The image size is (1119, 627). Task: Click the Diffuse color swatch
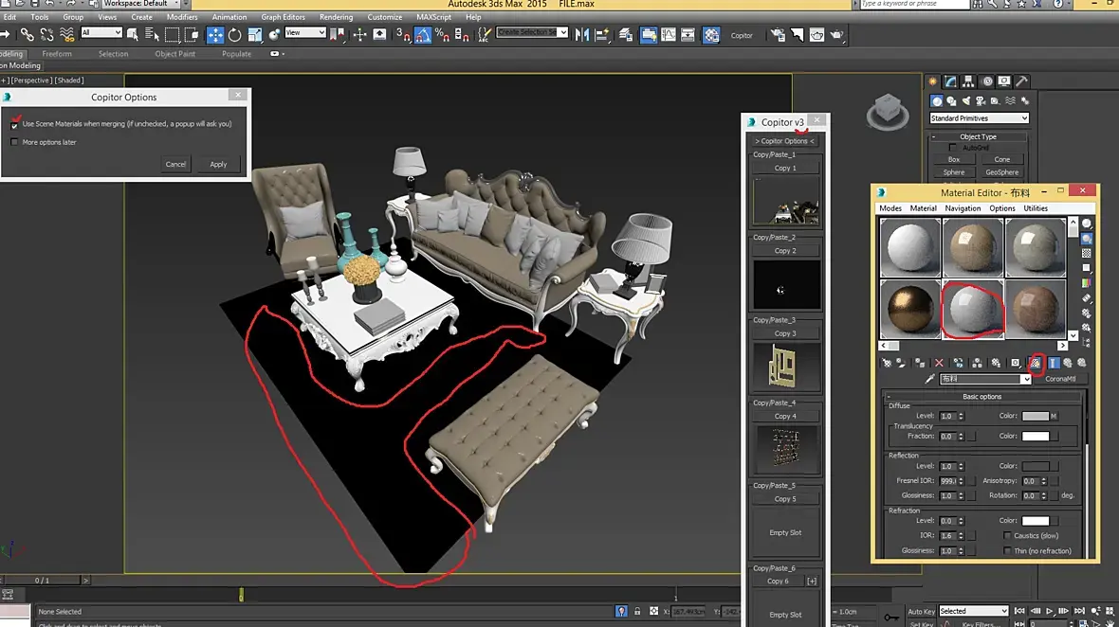[x=1035, y=416]
